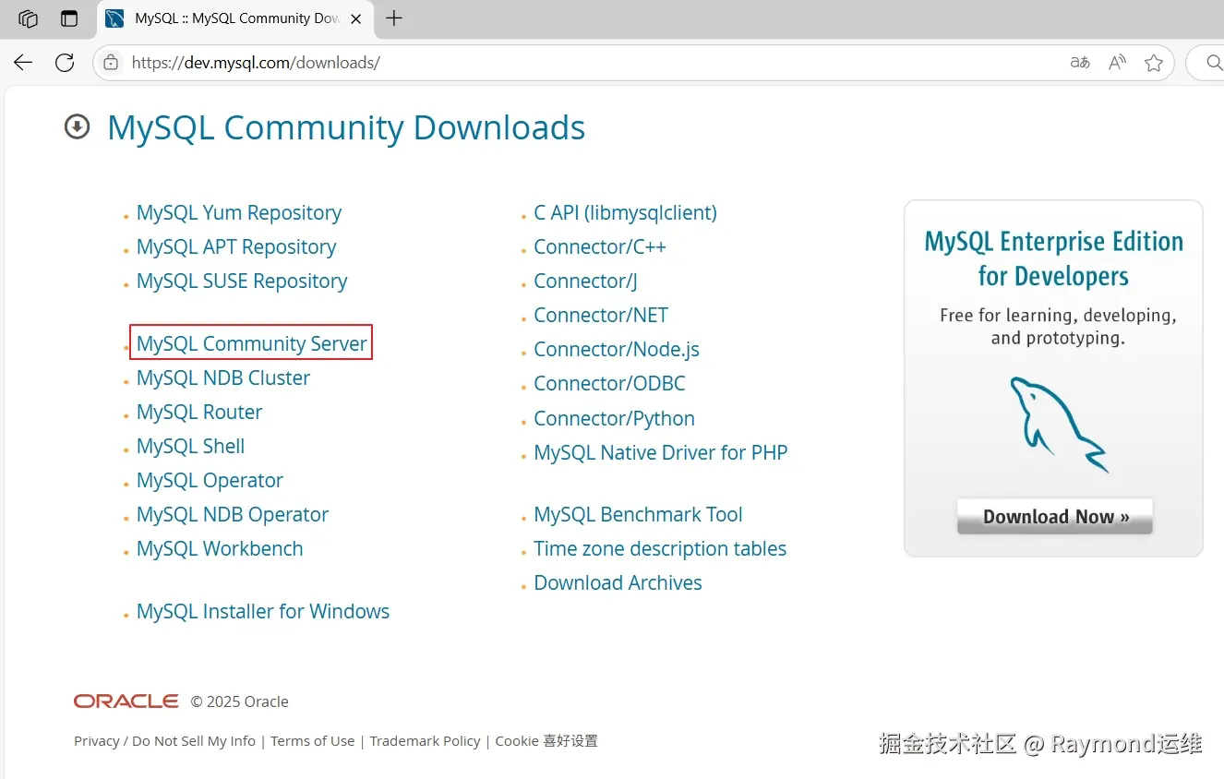Open MySQL Router link

[199, 412]
